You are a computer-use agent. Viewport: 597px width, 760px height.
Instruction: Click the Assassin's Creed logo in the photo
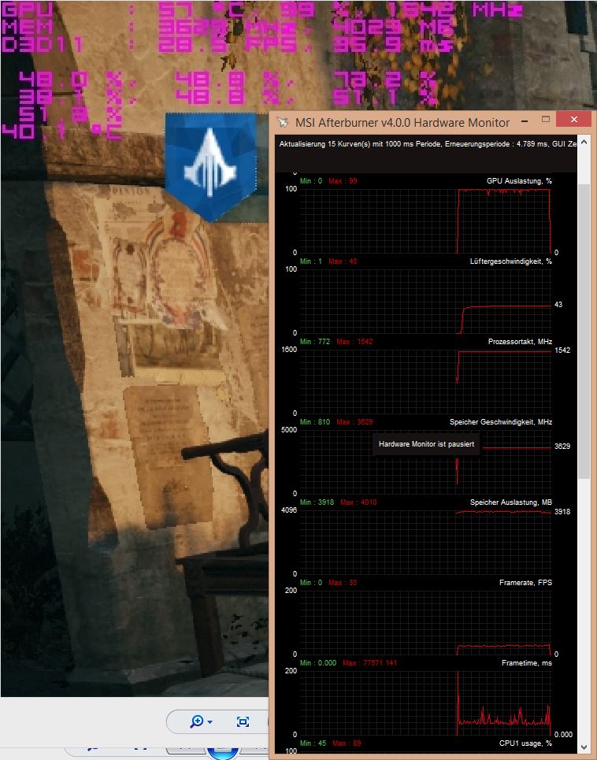tap(210, 167)
